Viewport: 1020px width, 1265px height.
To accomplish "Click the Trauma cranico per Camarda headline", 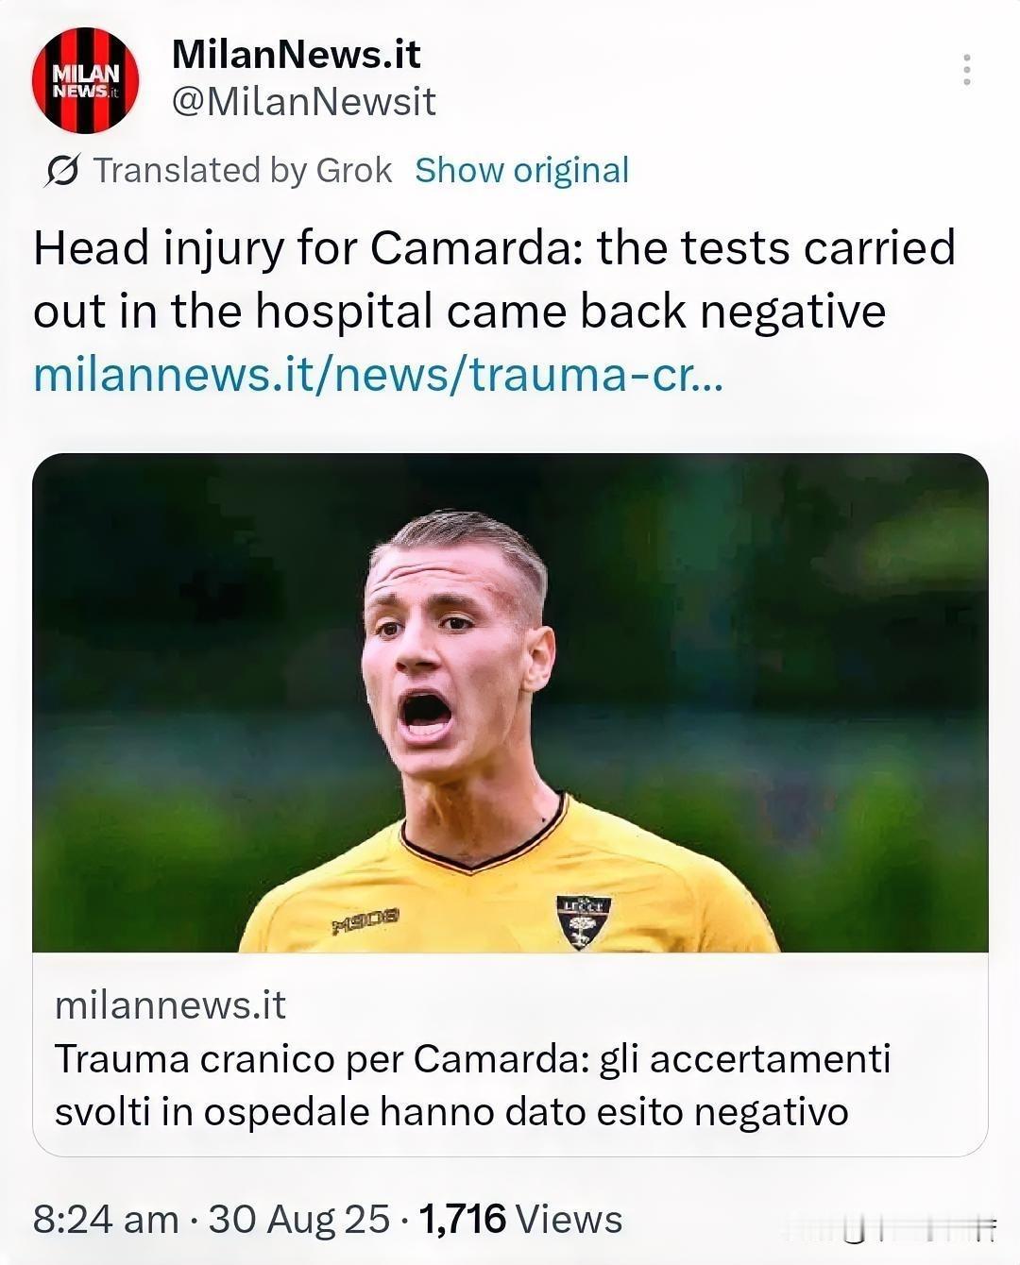I will pyautogui.click(x=472, y=1085).
